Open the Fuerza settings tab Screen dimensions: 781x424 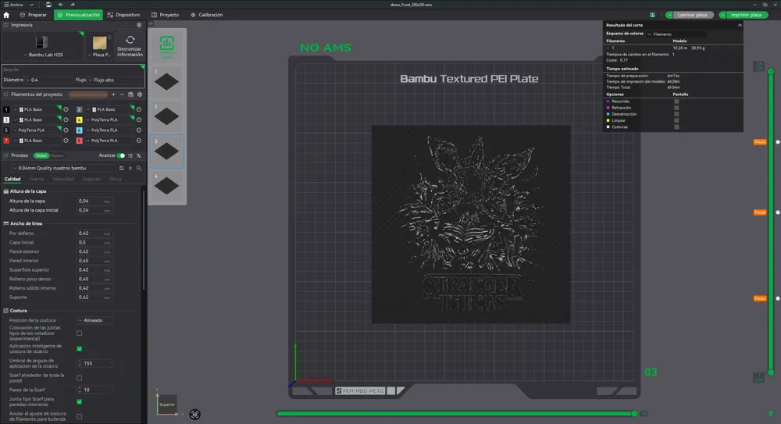tap(37, 179)
